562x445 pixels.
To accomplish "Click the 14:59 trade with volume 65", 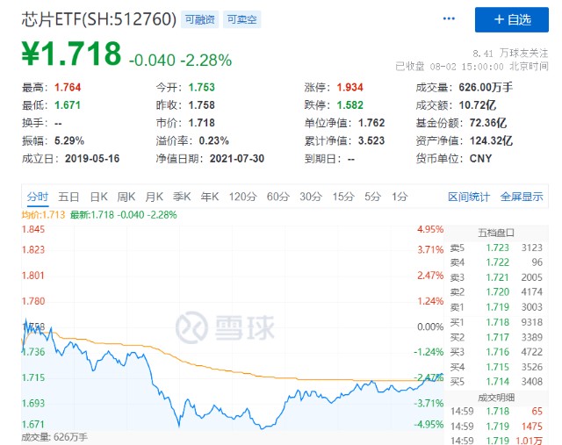I will (496, 412).
